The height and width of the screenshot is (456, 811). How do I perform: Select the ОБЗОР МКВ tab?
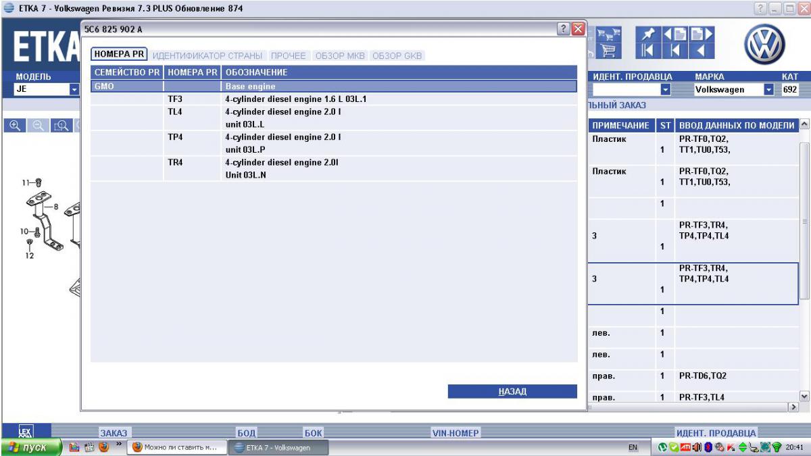[340, 55]
